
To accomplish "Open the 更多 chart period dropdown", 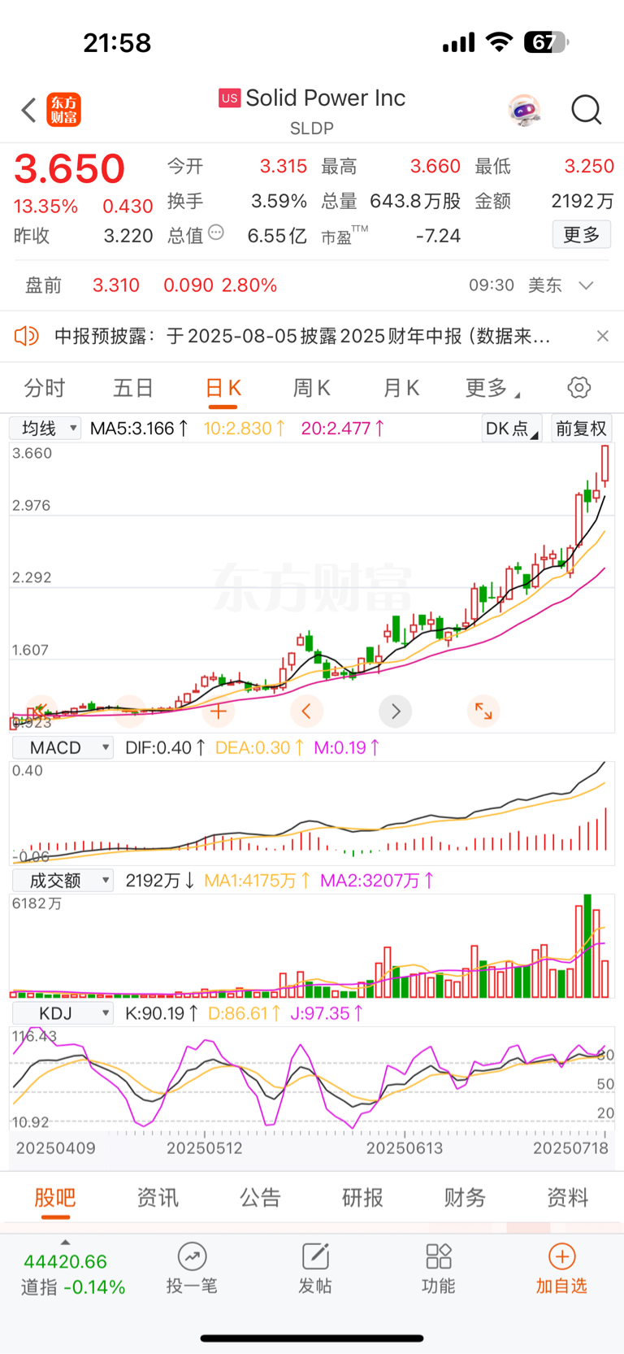I will (492, 388).
